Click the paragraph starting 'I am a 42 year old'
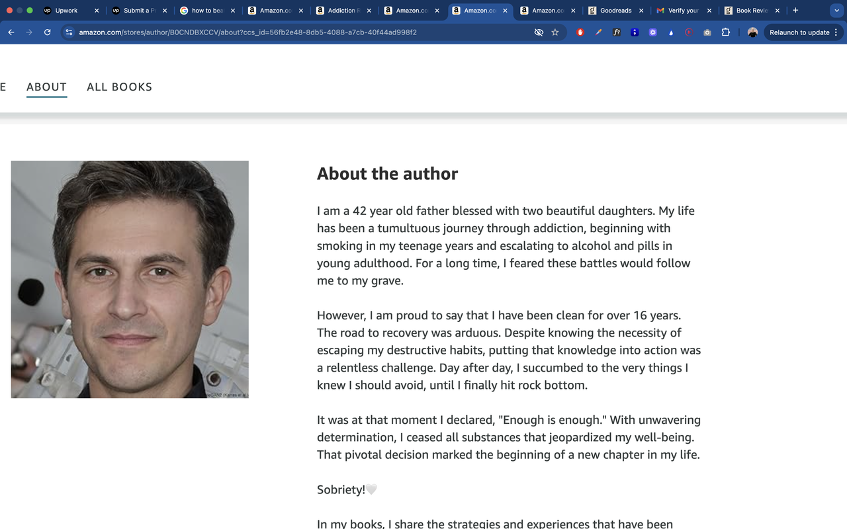 [x=506, y=245]
